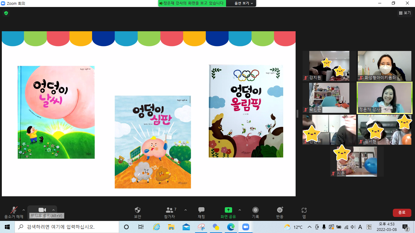Toggle the IME A input mode indicator
The width and height of the screenshot is (415, 233).
pos(360,227)
